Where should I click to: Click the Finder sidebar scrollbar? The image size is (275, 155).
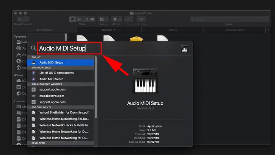click(66, 37)
